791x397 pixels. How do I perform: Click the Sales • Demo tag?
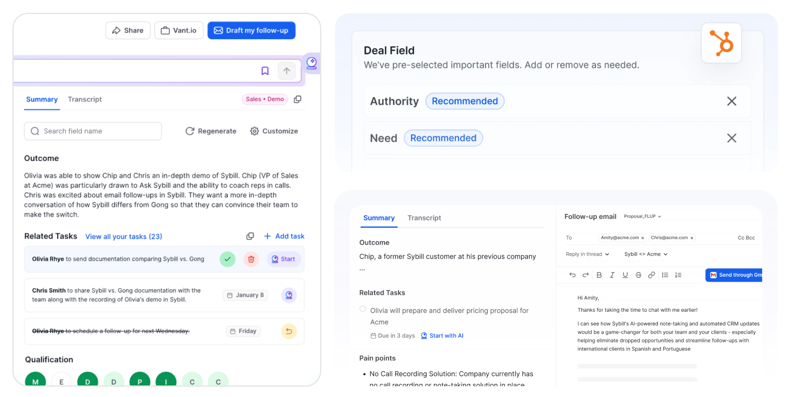pos(264,99)
